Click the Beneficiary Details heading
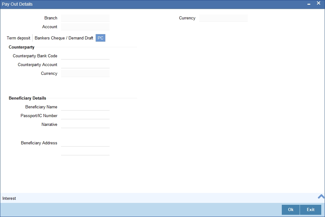This screenshot has height=217, width=325. click(x=27, y=98)
